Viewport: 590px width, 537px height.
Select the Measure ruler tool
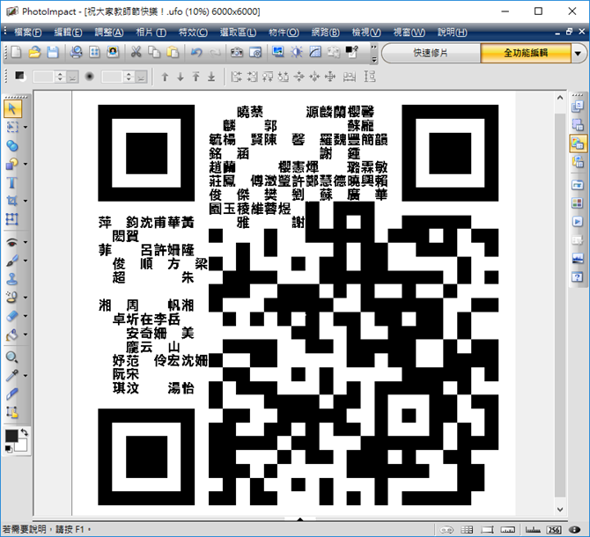click(x=12, y=394)
